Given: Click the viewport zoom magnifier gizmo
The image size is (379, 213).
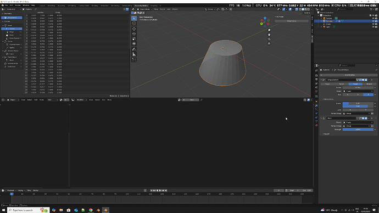Looking at the screenshot, I should pyautogui.click(x=269, y=30).
